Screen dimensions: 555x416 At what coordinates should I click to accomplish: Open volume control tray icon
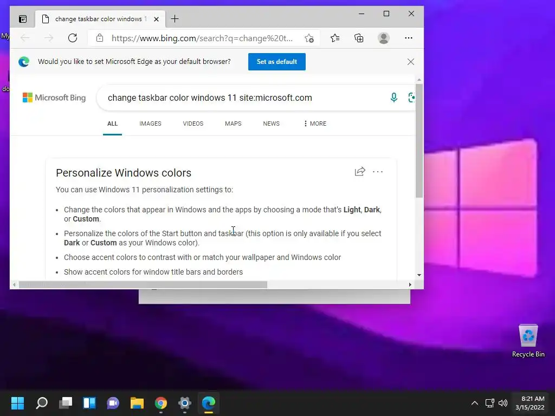pyautogui.click(x=502, y=403)
